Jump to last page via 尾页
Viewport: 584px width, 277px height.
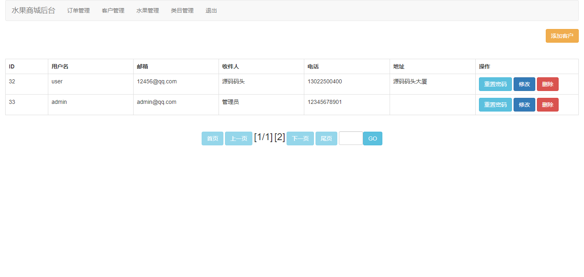tap(326, 138)
